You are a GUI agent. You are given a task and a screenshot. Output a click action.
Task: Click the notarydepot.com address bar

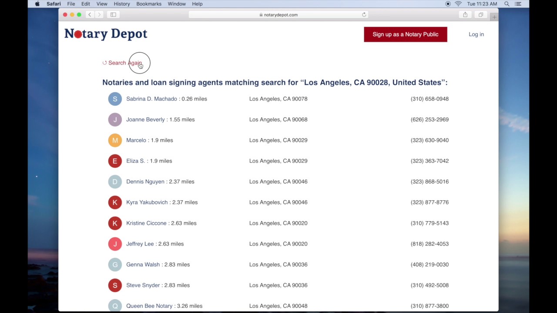pyautogui.click(x=278, y=15)
